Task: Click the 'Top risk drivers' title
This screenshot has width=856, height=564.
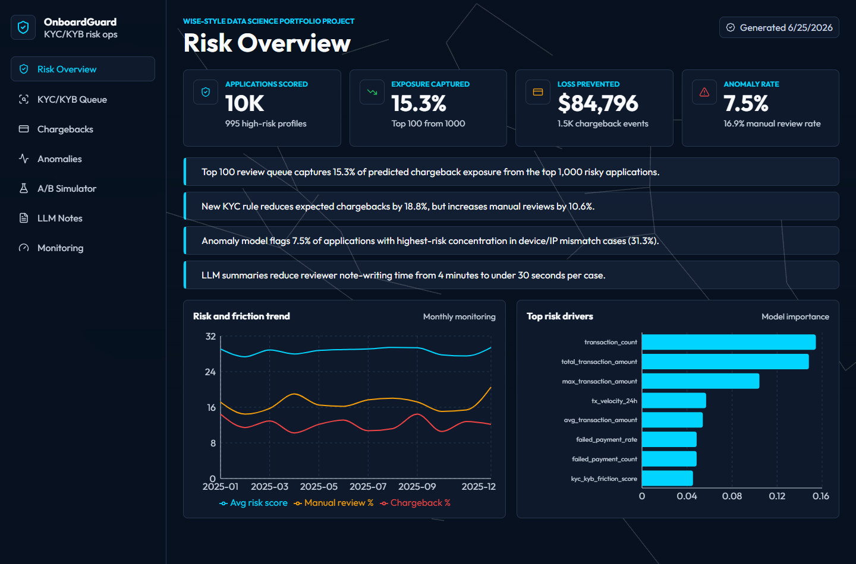Action: pyautogui.click(x=560, y=316)
